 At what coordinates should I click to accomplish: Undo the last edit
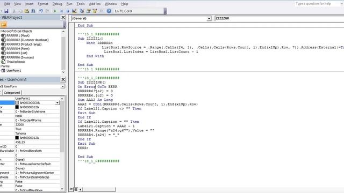(41, 11)
